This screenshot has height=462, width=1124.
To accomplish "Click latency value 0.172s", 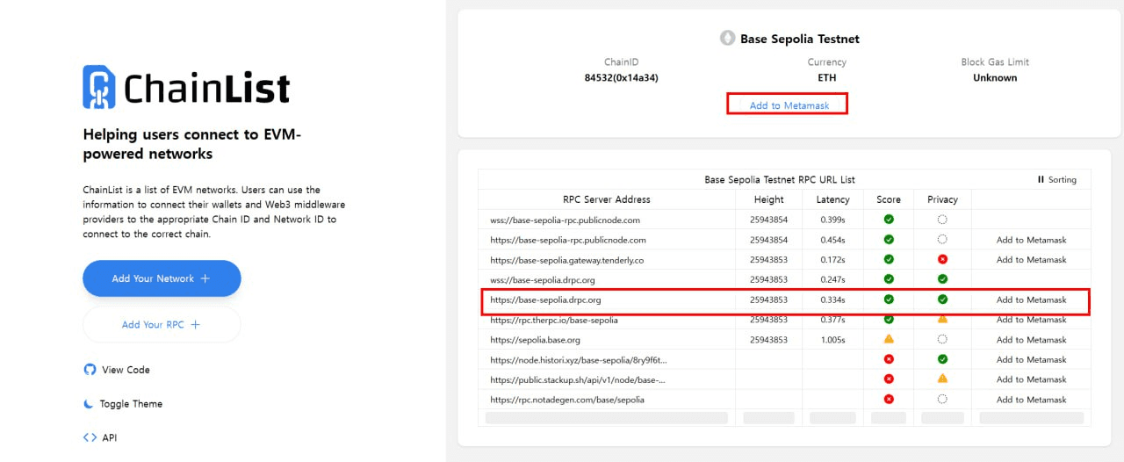I will (x=832, y=260).
